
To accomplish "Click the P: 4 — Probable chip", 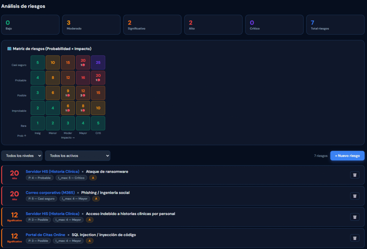I will pyautogui.click(x=39, y=178).
